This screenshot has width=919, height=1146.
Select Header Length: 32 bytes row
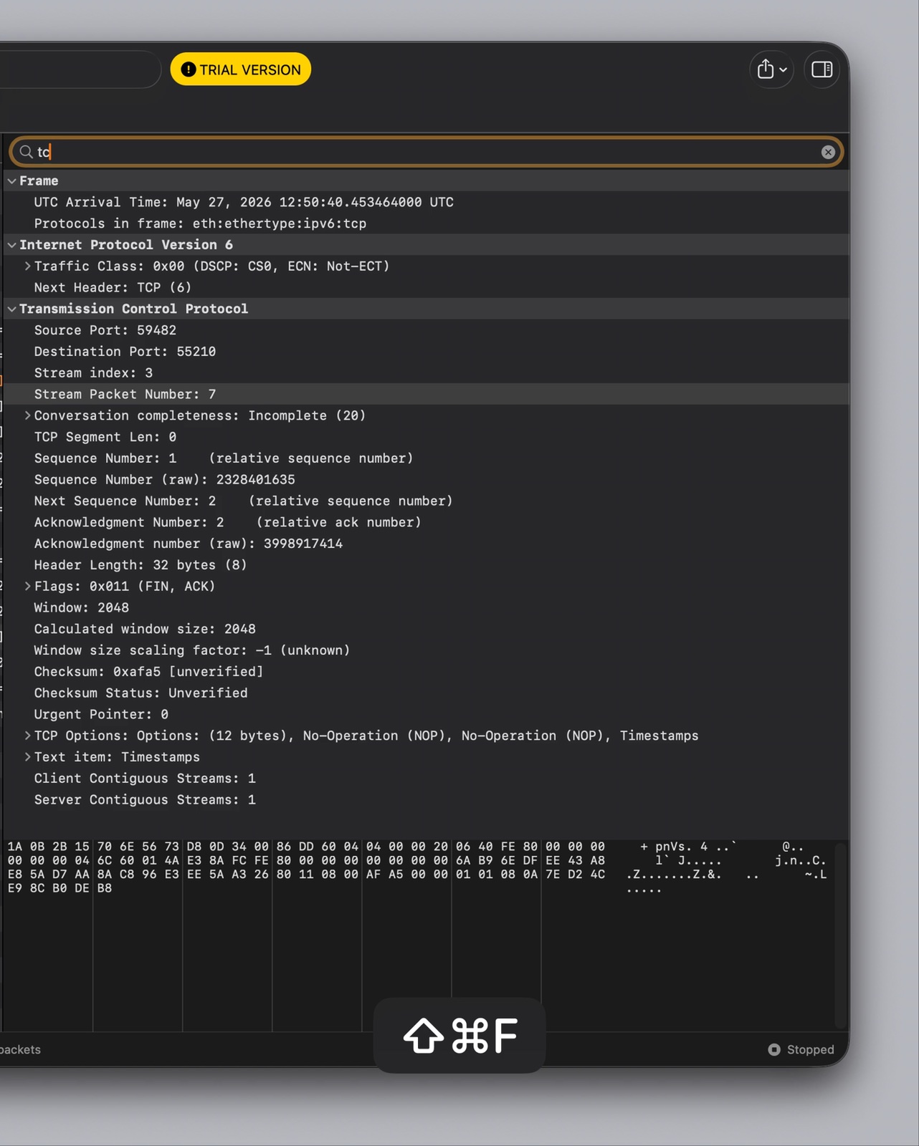click(427, 565)
